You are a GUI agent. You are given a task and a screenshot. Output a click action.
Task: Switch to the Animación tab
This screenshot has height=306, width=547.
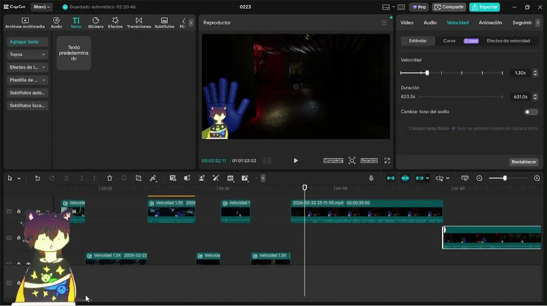pyautogui.click(x=490, y=23)
